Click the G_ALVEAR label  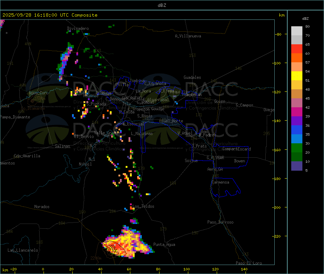(215, 158)
